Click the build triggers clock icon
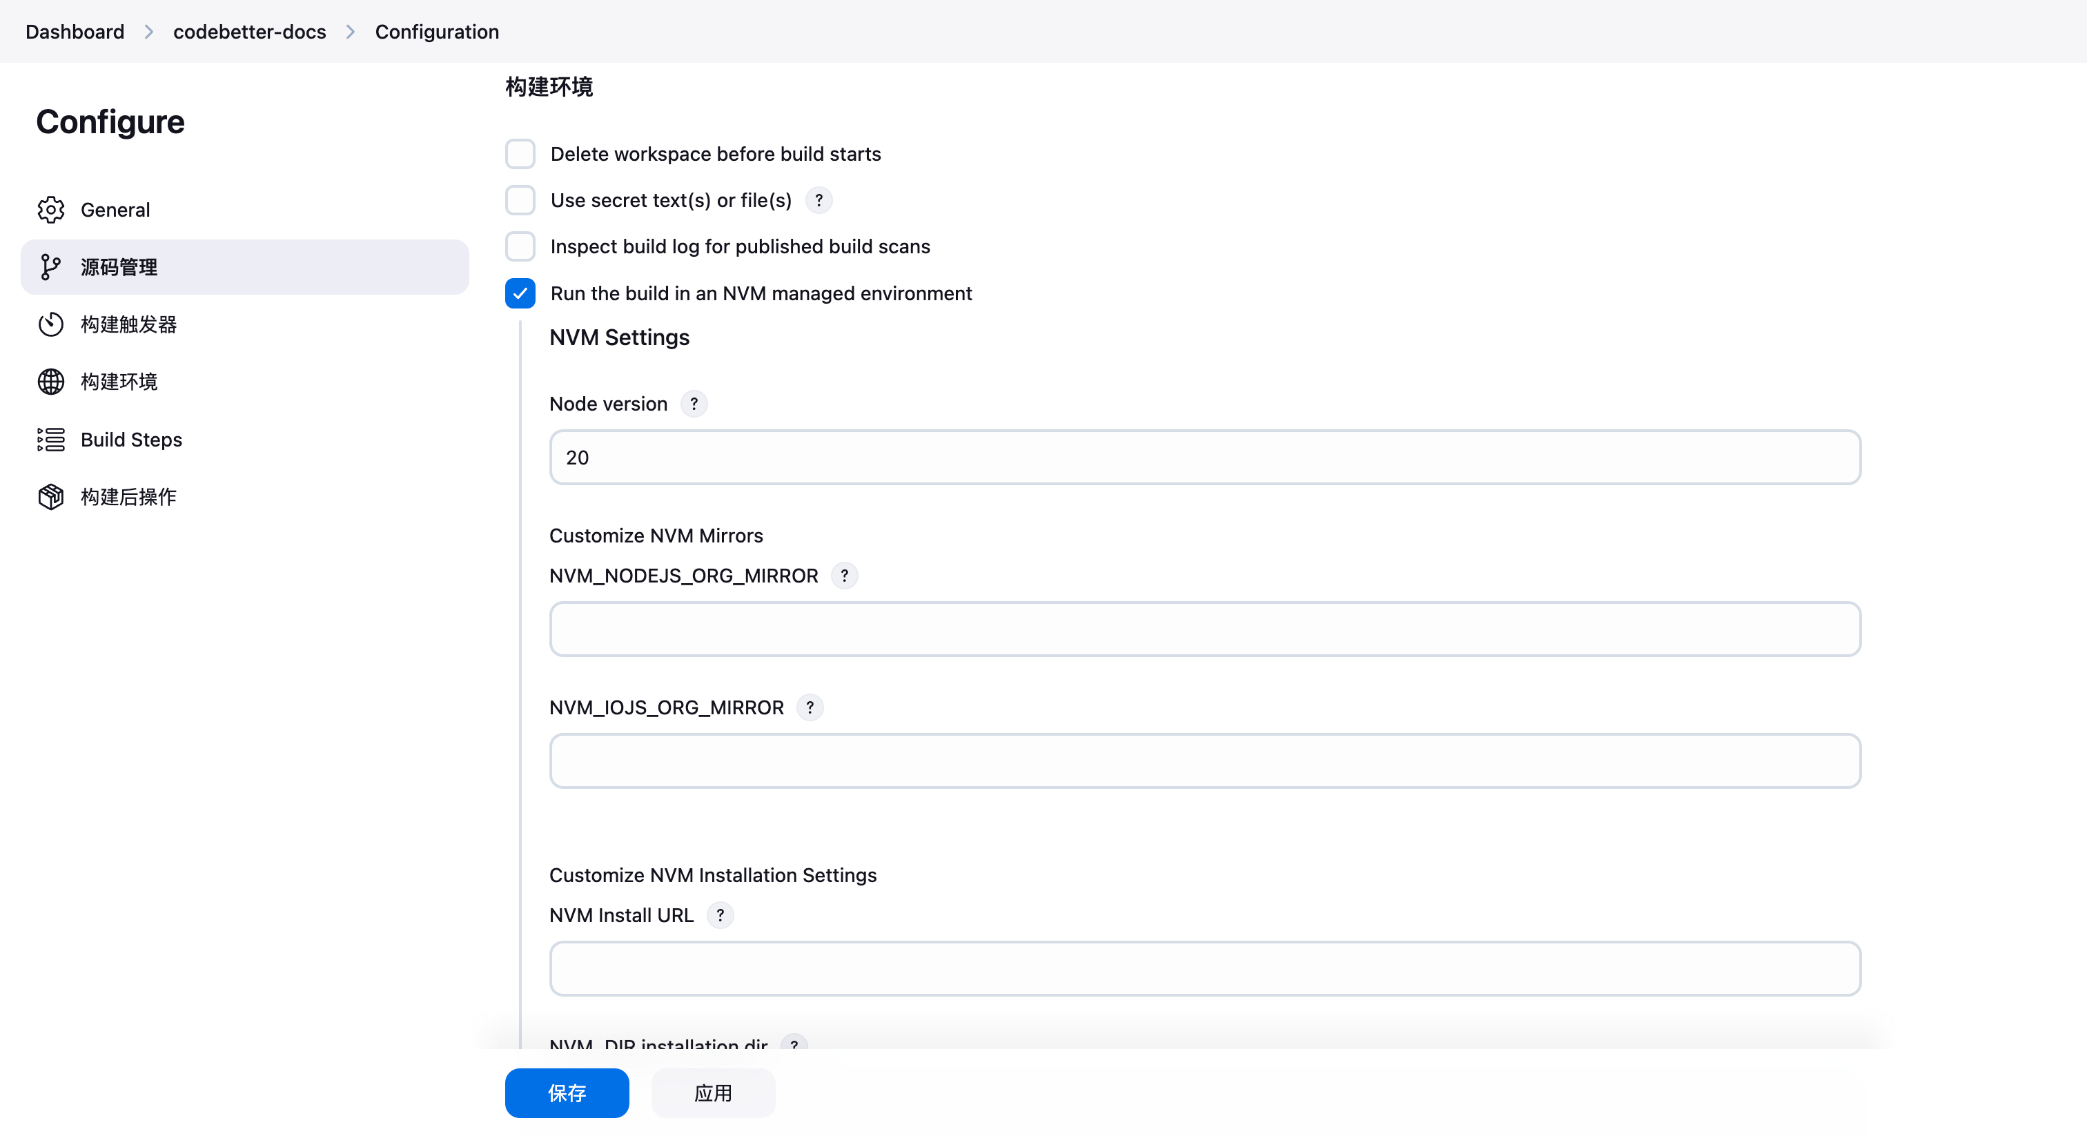This screenshot has width=2087, height=1136. click(50, 324)
